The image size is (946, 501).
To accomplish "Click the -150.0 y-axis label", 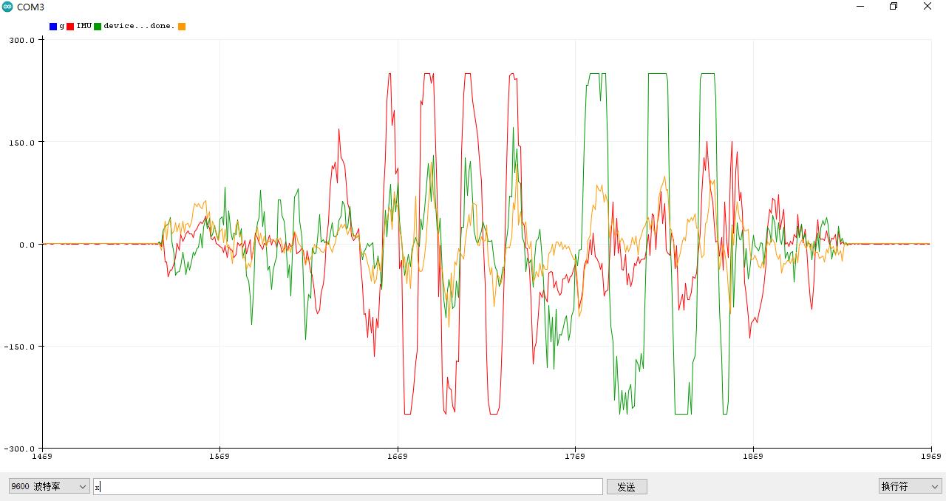I will click(x=19, y=347).
